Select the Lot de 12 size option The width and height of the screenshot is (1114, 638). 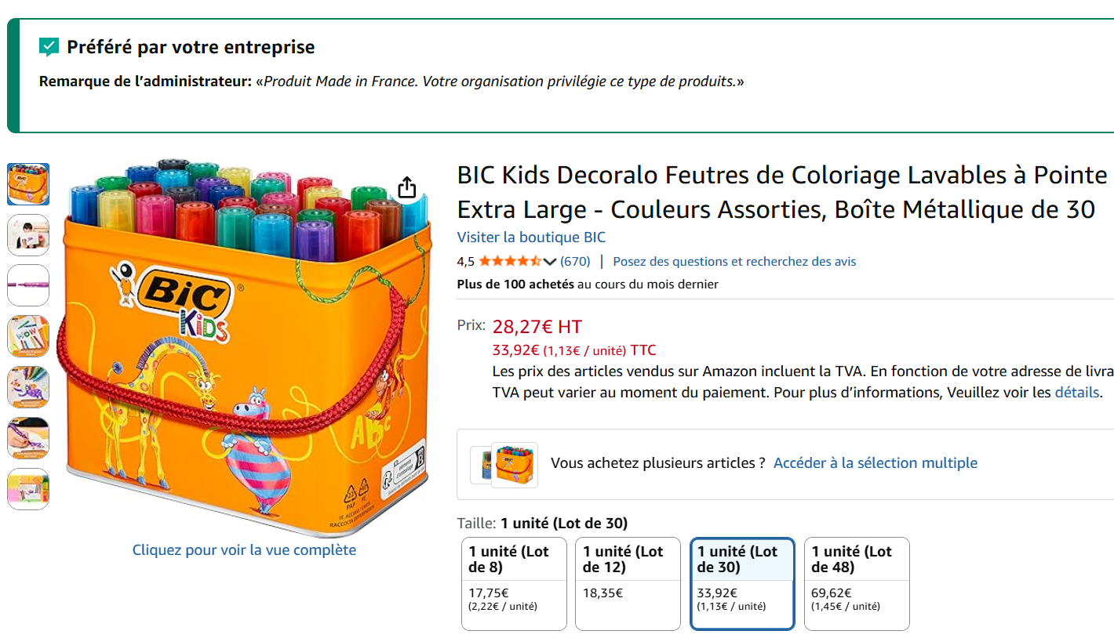click(628, 583)
